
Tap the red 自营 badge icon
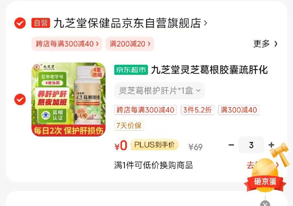[41, 23]
